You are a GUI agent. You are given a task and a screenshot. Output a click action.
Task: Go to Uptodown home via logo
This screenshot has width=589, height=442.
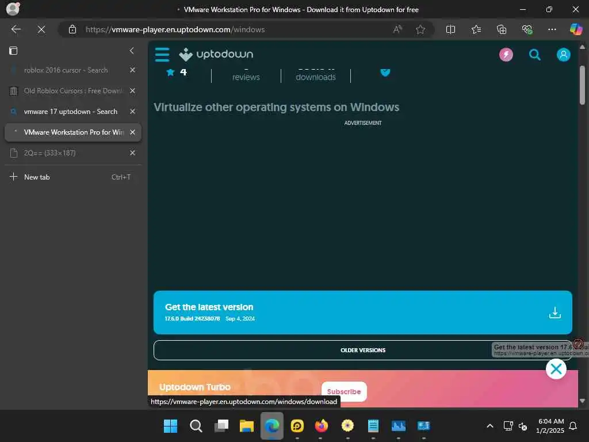coord(216,55)
